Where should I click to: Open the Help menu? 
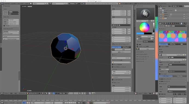[x=26, y=4]
